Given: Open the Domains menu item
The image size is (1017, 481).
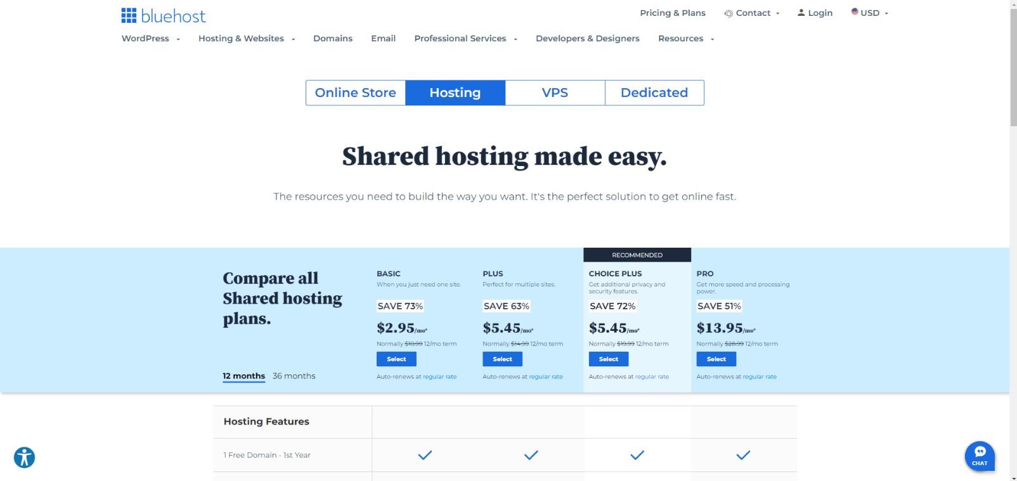Looking at the screenshot, I should coord(333,39).
